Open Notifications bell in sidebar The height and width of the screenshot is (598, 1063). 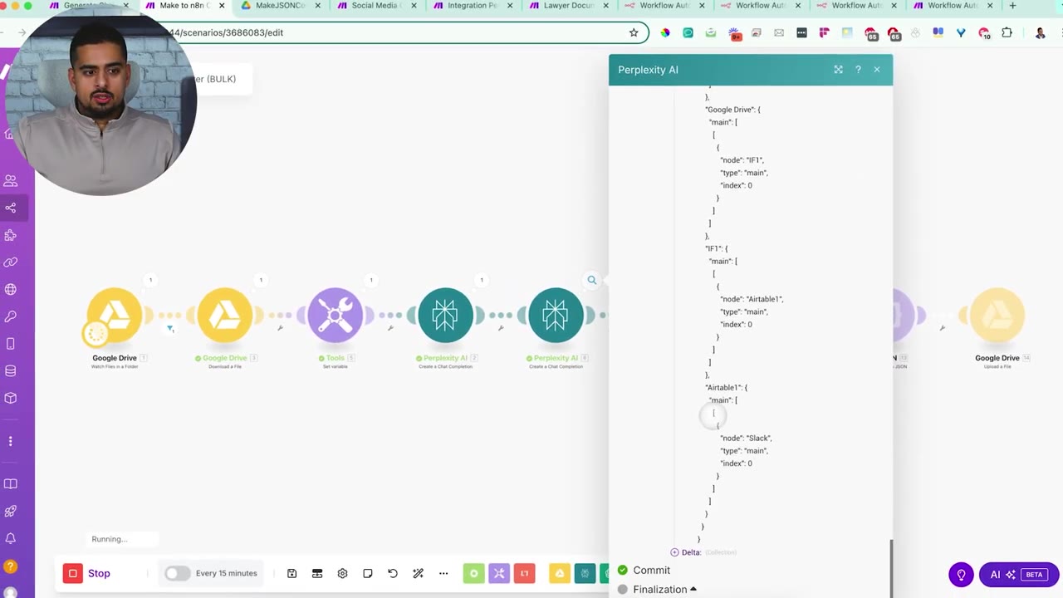11,539
